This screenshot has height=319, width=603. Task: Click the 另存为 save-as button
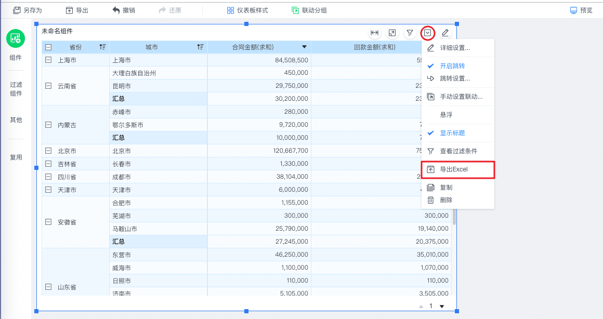[28, 10]
